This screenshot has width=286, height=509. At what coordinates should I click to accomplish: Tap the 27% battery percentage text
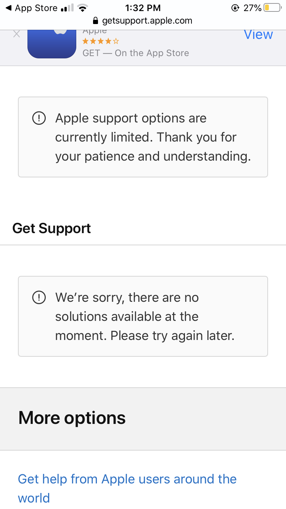(x=252, y=8)
